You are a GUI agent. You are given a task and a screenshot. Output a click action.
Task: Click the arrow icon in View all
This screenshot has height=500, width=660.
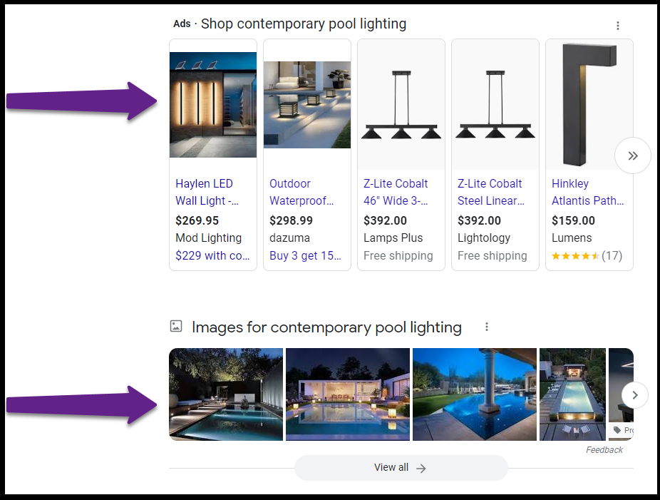[421, 468]
